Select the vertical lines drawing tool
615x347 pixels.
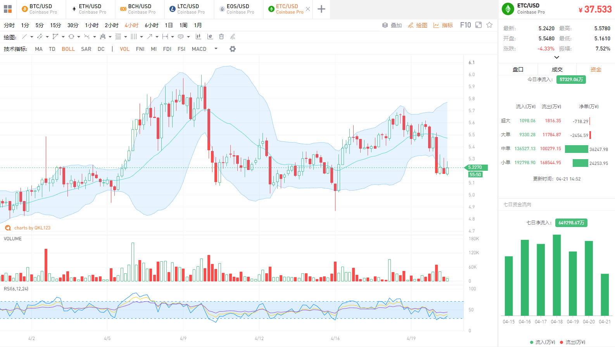pos(134,36)
